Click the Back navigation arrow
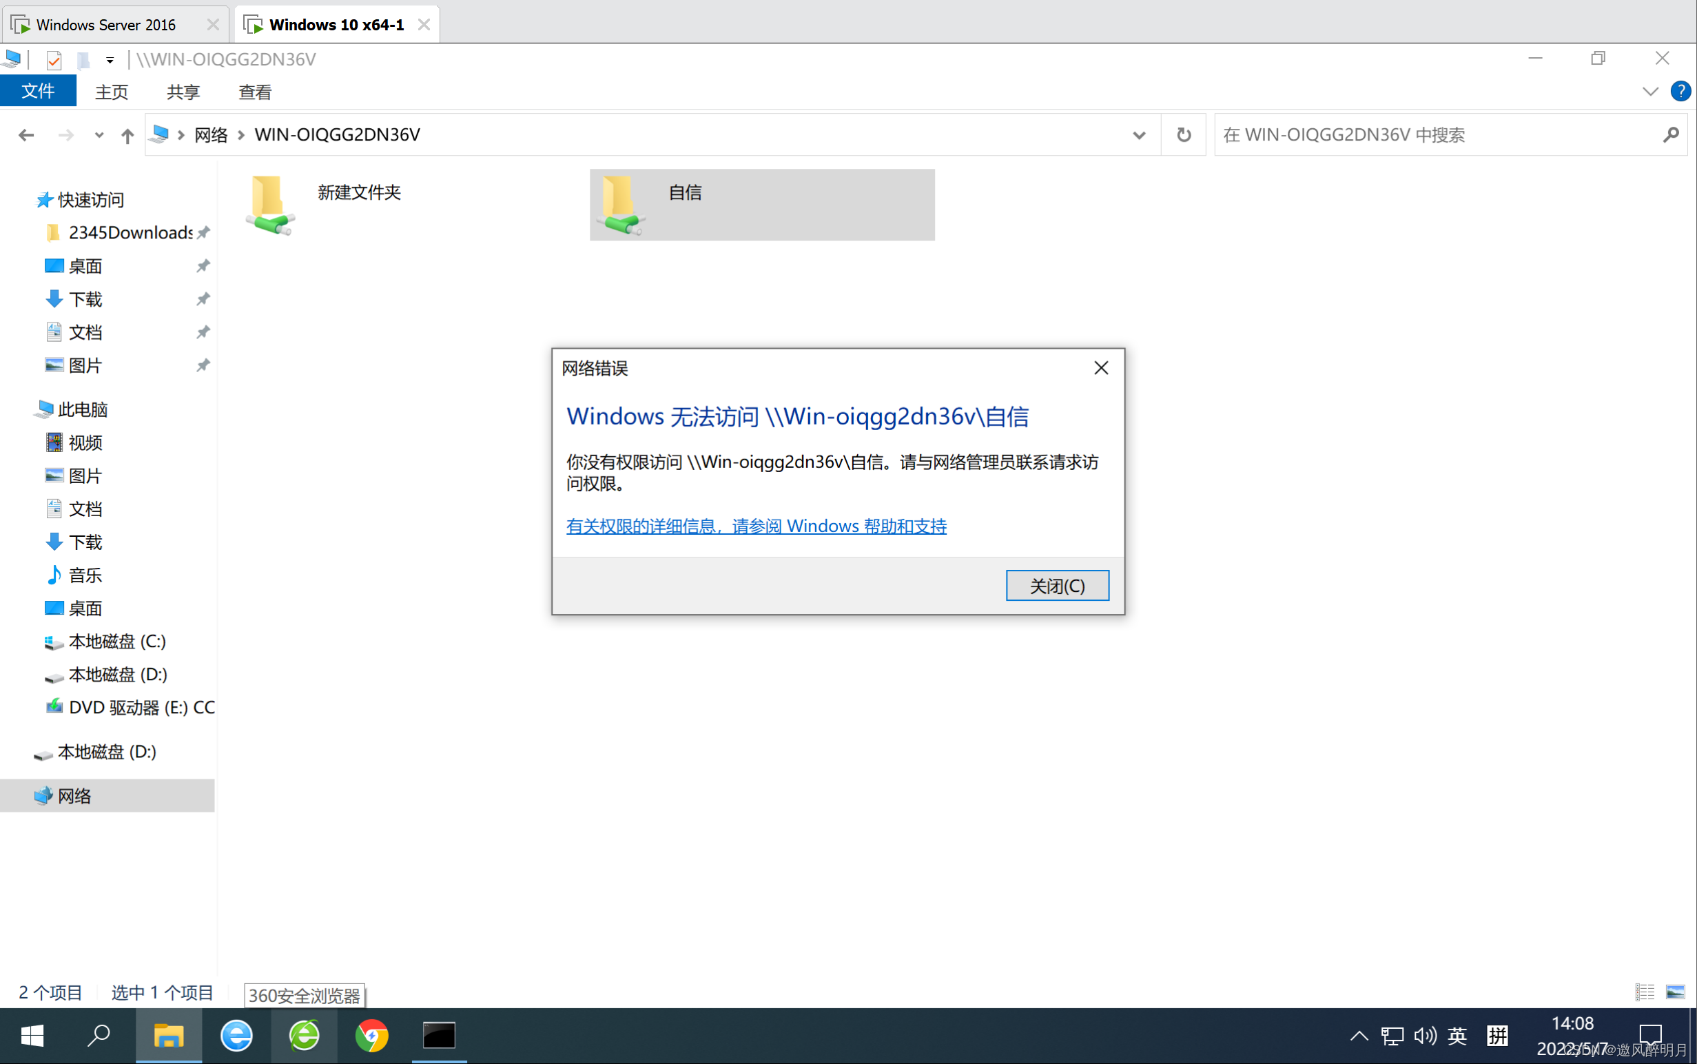Viewport: 1697px width, 1064px height. (26, 134)
